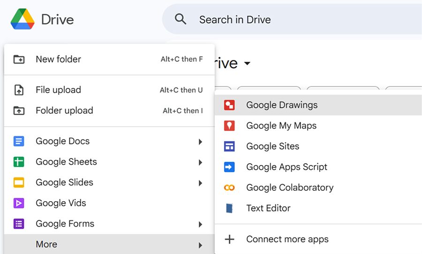Click the Google Colaboratory orange icon
422x254 pixels.
(229, 188)
